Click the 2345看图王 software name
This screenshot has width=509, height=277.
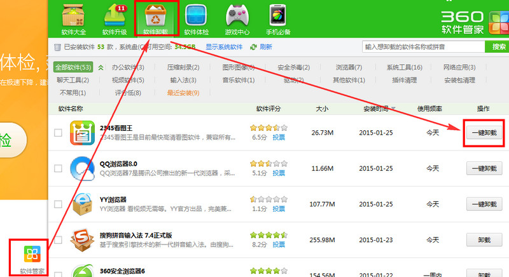coord(116,128)
